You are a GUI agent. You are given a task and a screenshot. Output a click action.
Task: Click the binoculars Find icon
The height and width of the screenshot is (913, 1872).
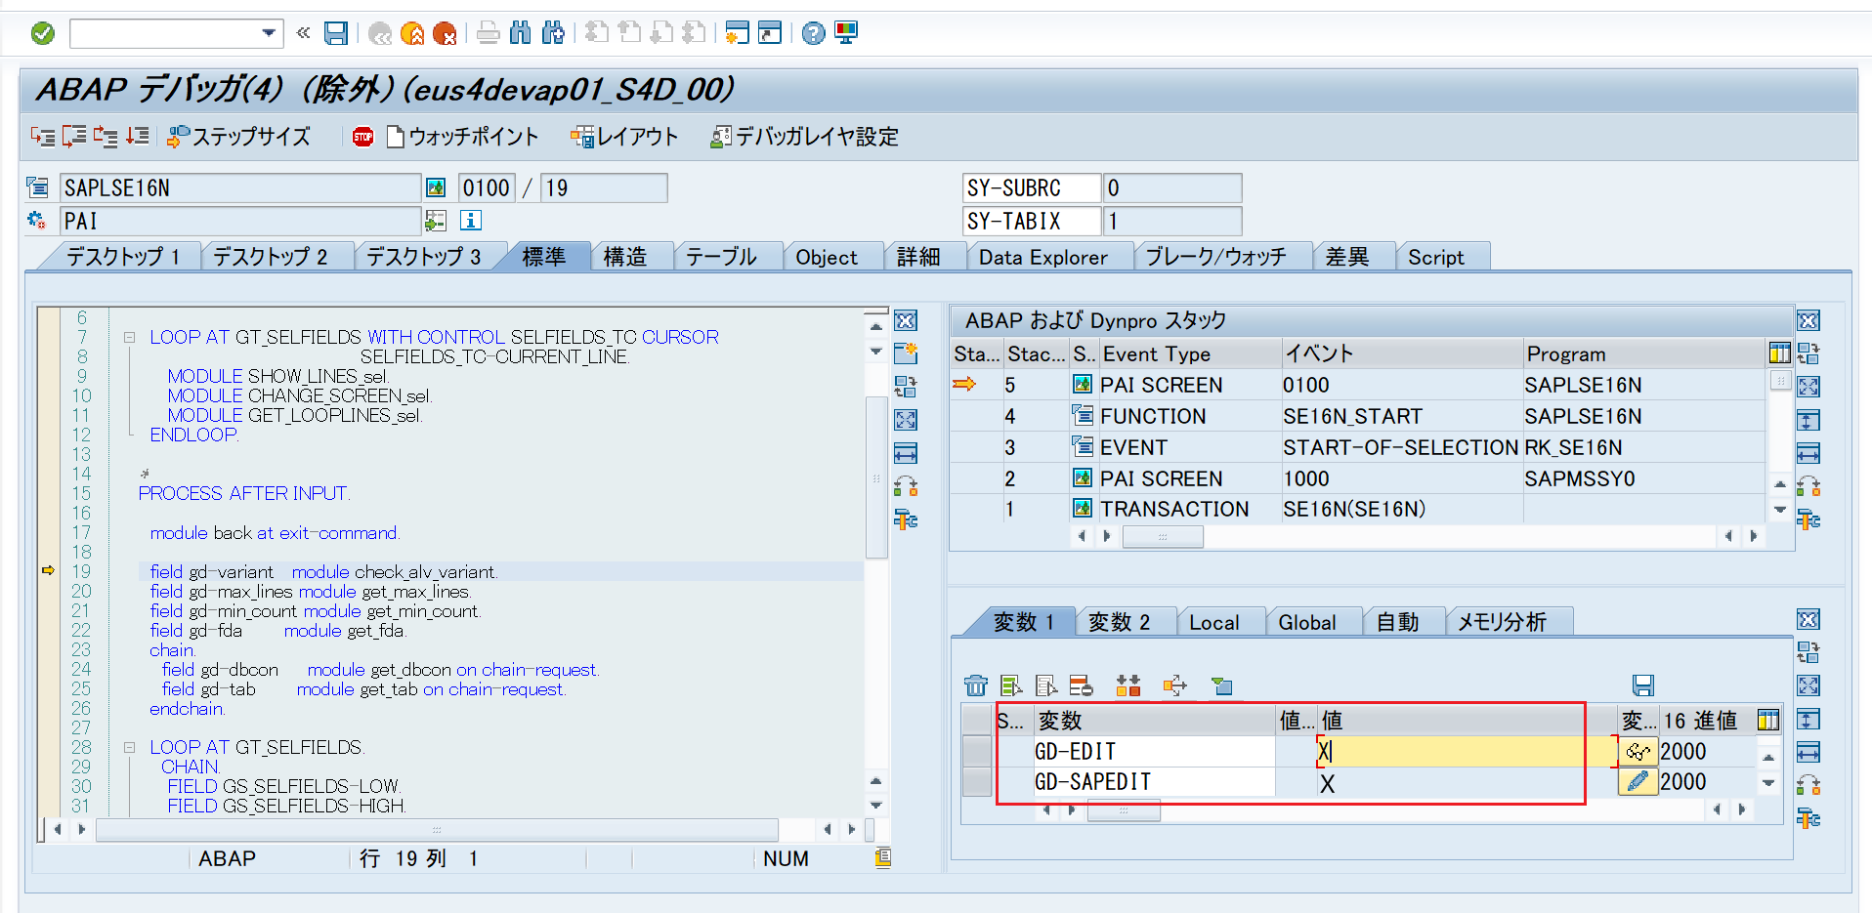[x=521, y=32]
